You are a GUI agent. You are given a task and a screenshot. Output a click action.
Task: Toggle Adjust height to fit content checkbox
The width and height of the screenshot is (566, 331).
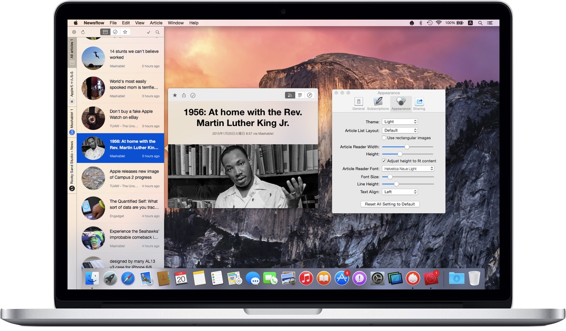[x=384, y=161]
